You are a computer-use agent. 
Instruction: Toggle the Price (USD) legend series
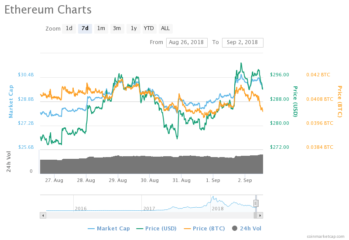(157, 228)
